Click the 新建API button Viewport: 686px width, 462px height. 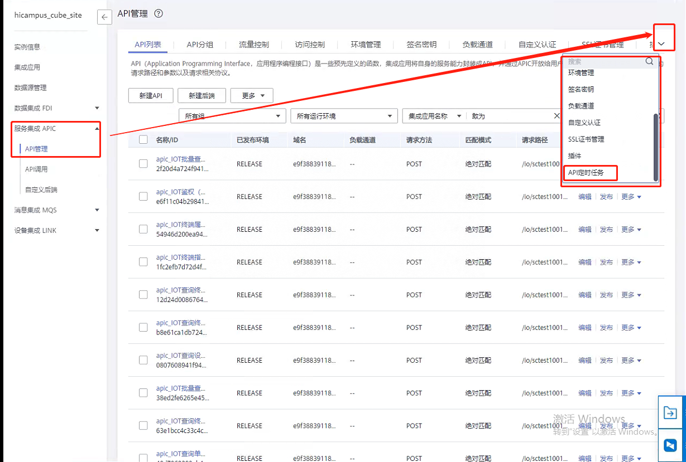pyautogui.click(x=151, y=96)
